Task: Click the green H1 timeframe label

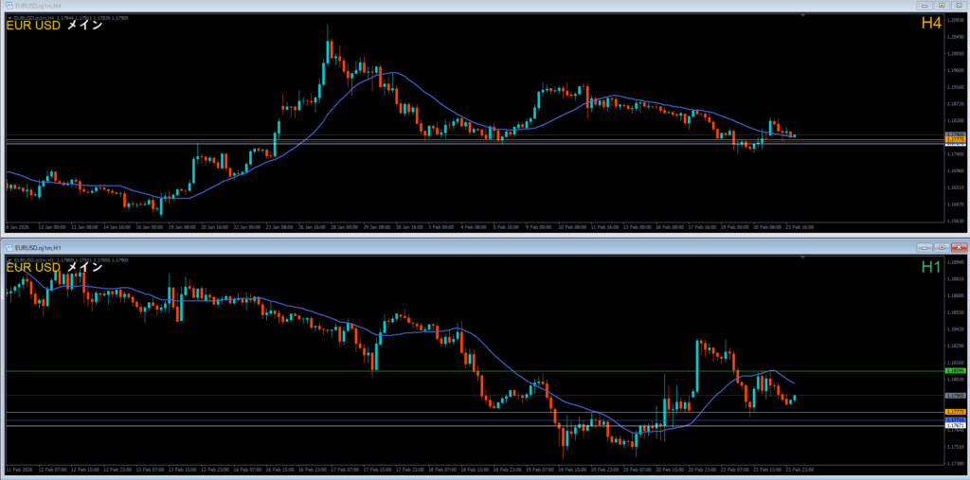Action: click(x=932, y=266)
